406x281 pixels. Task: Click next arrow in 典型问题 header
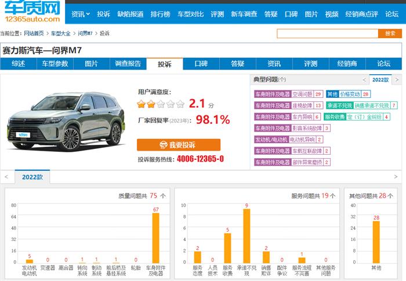coord(397,80)
